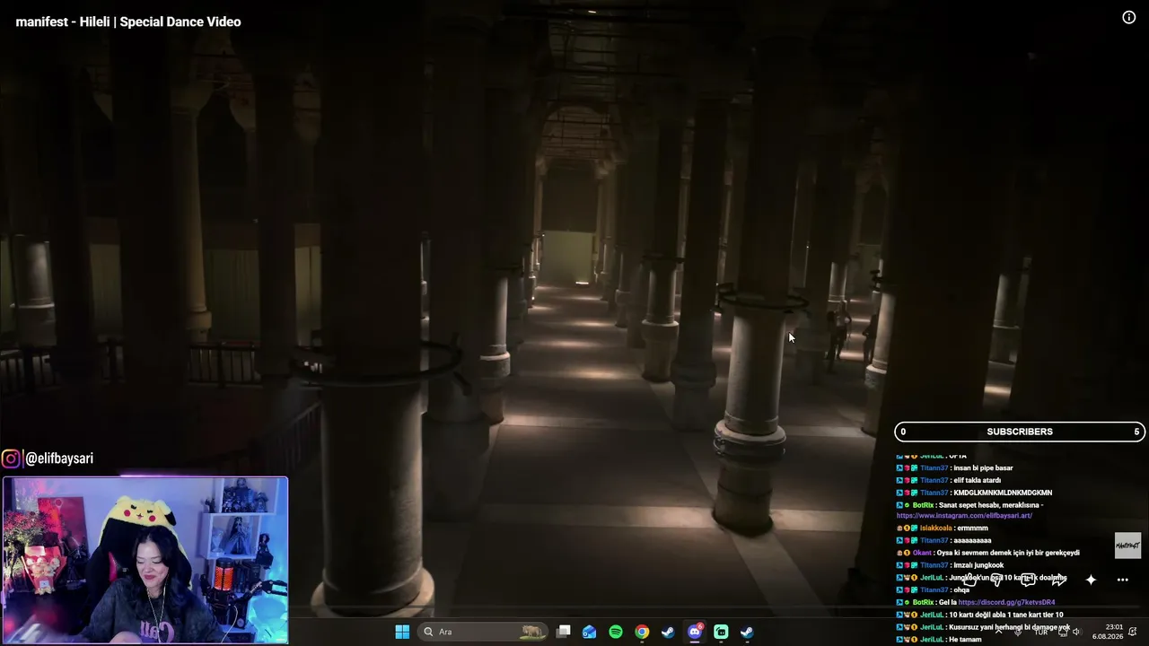The width and height of the screenshot is (1149, 646).
Task: Click the chat message "aaaaaaaaaa"
Action: tap(972, 540)
